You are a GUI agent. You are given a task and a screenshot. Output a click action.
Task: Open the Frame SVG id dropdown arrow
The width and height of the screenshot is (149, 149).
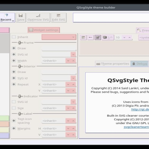pos(73,54)
